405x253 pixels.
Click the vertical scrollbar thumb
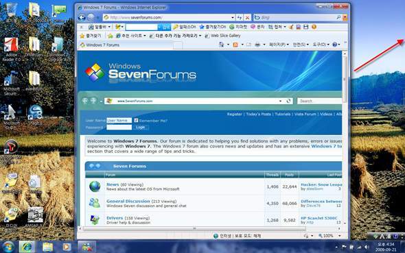pos(345,80)
